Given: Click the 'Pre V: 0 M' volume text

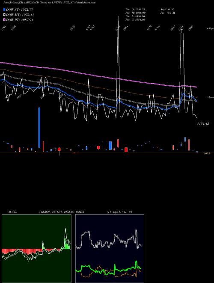Looking at the screenshot, I should (x=167, y=13).
